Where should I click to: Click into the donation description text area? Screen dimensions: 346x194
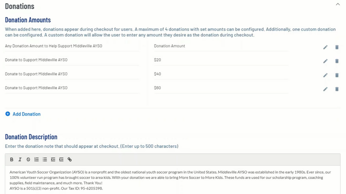point(173,180)
